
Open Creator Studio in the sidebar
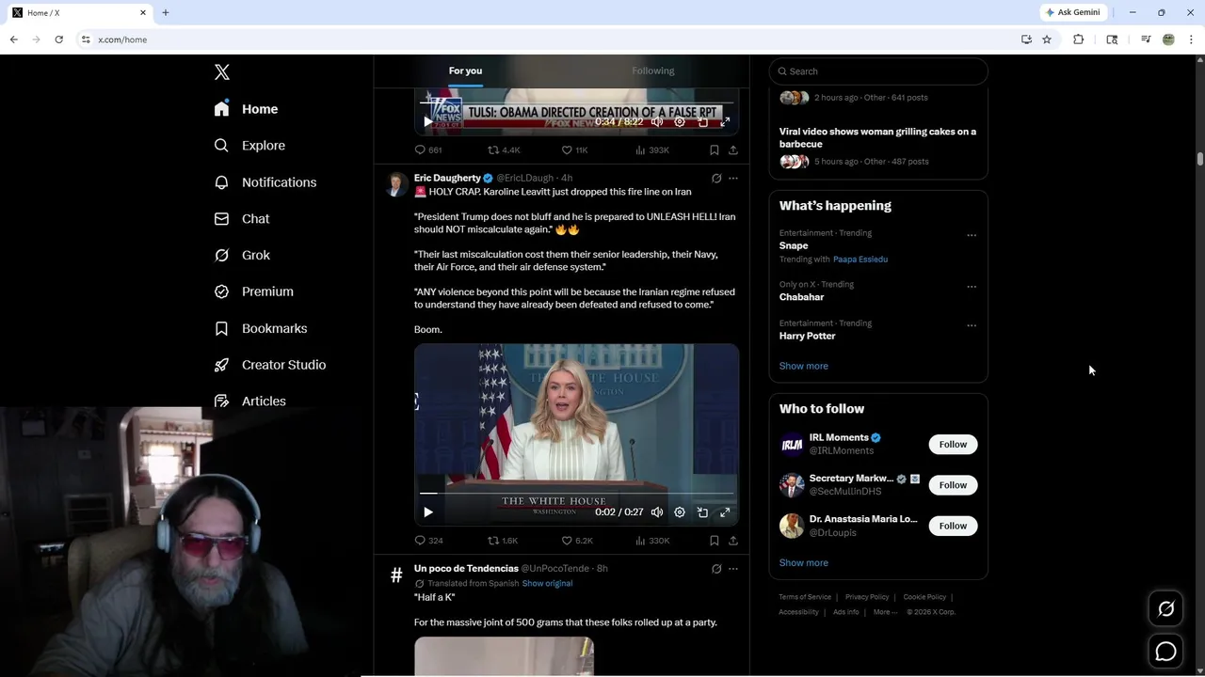269,365
